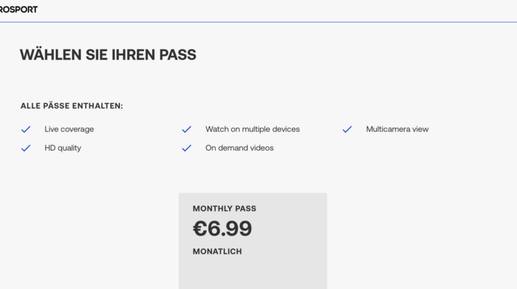Image resolution: width=517 pixels, height=289 pixels.
Task: Click the empty header bar beside the logo
Action: (277, 10)
